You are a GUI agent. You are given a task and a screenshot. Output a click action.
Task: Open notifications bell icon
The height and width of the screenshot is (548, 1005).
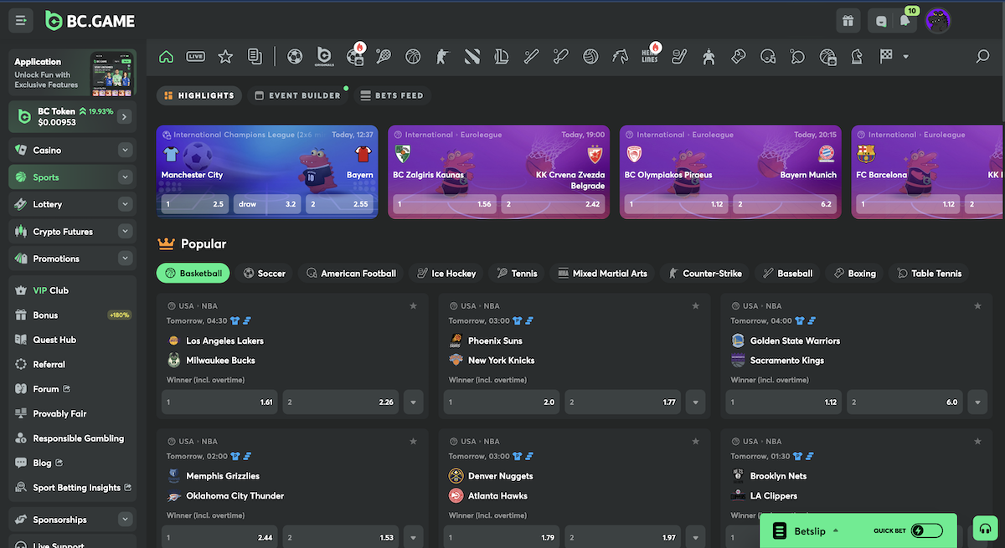click(x=904, y=21)
